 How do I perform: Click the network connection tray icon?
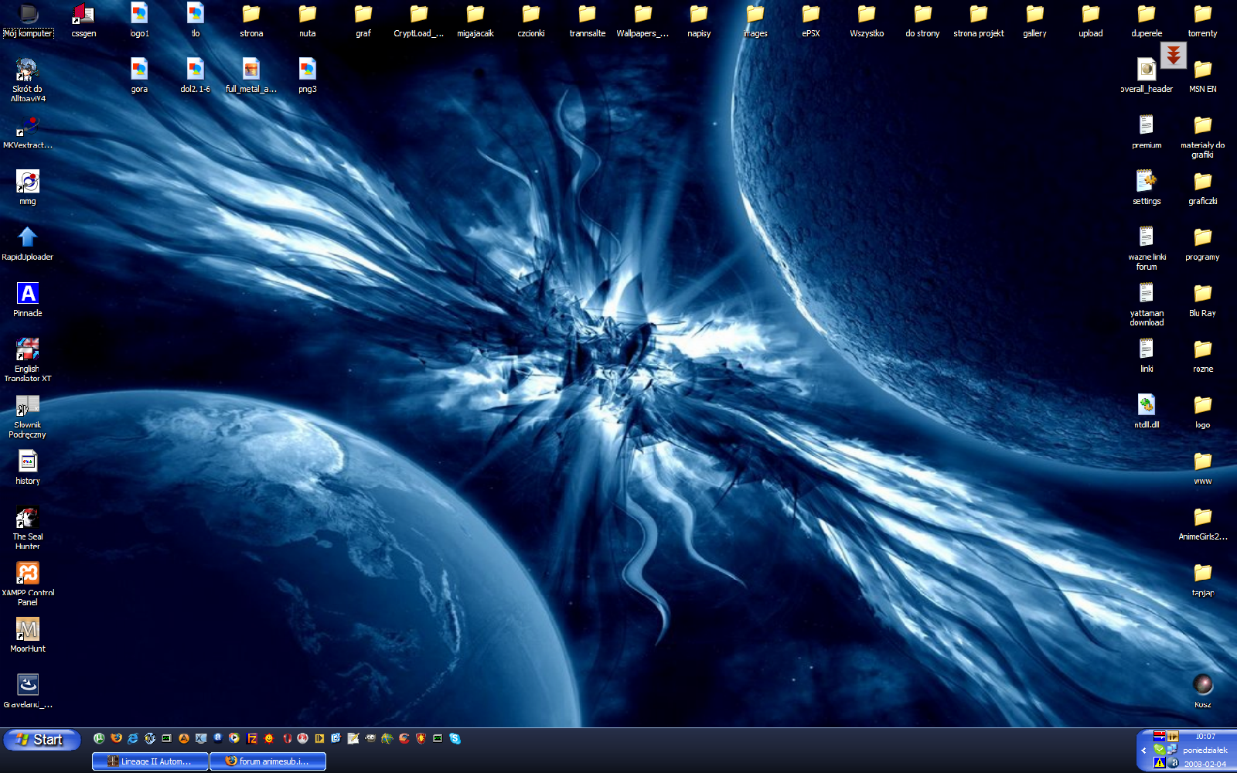click(1173, 749)
